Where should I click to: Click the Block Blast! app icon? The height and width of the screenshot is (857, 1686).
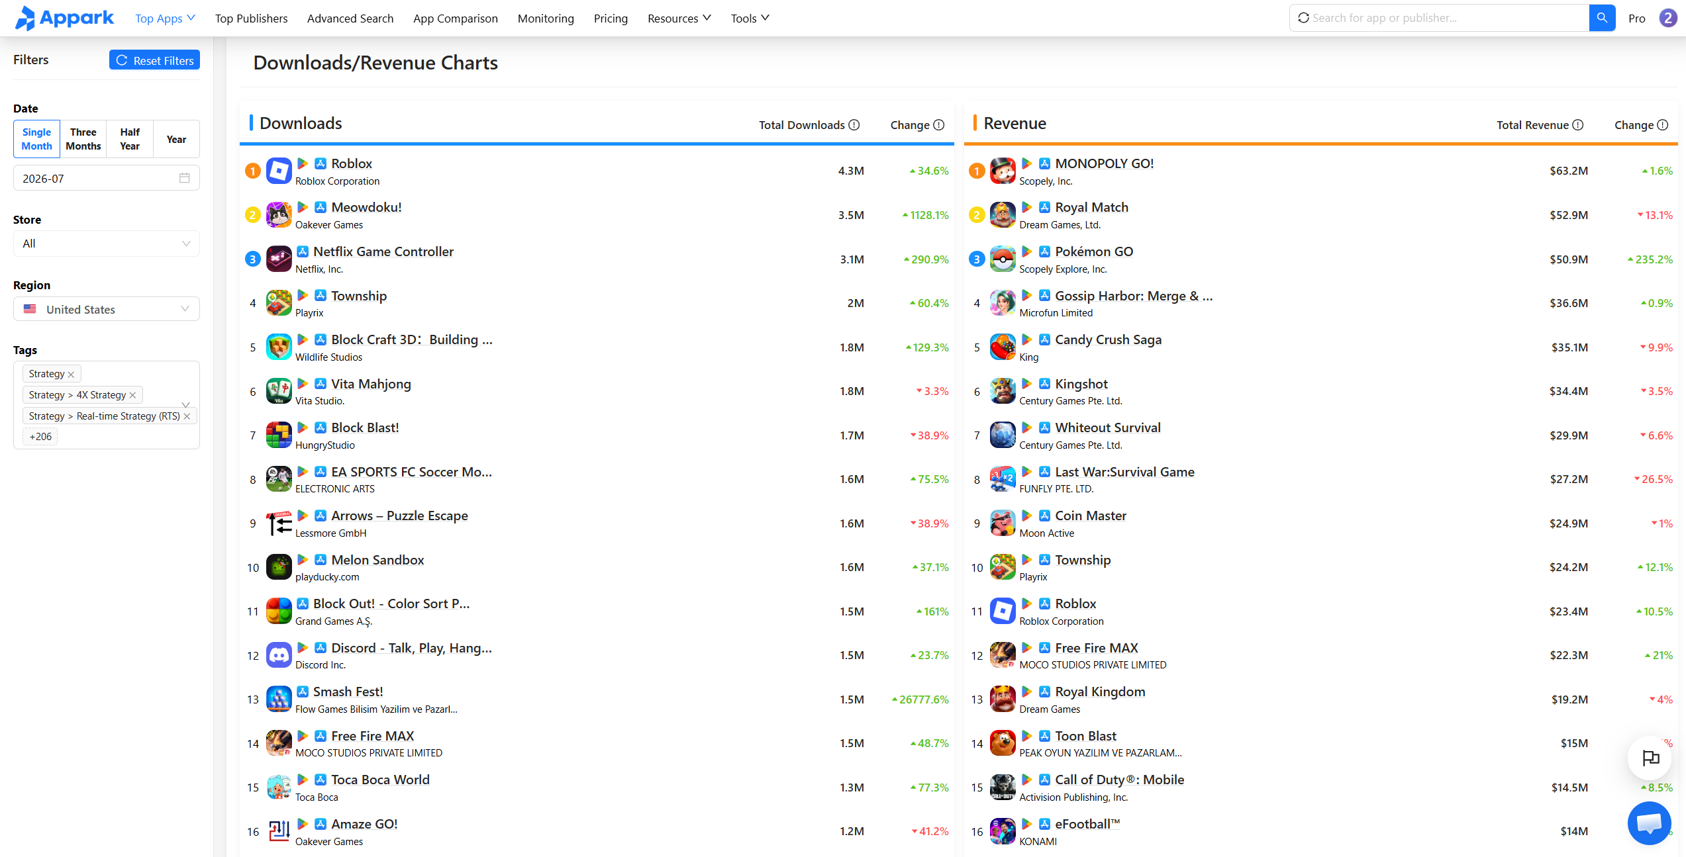[x=279, y=435]
